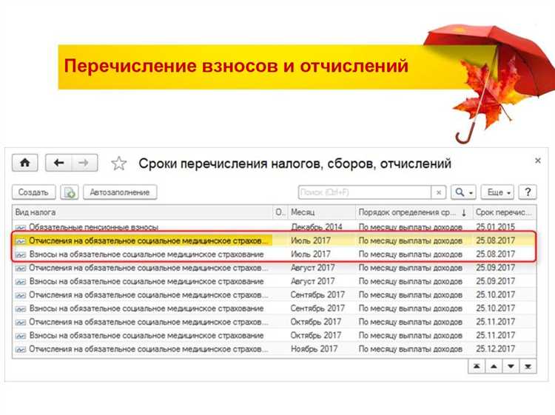Click the Автозаполнение button
The width and height of the screenshot is (555, 415).
120,192
